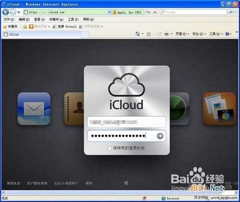Open the recent pages dropdown beside Forward
The image size is (240, 202).
[19, 12]
